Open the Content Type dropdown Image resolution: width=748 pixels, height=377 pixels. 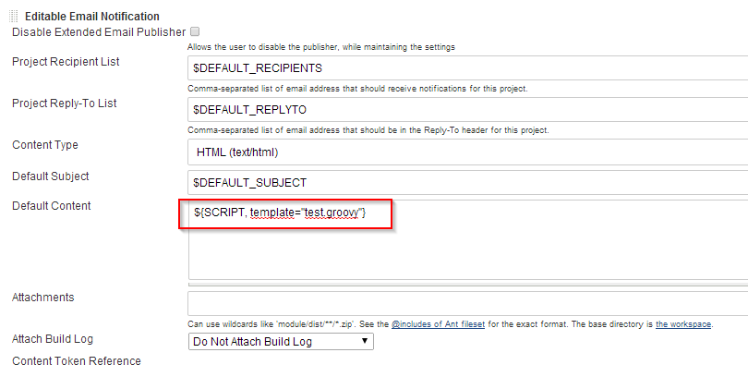pyautogui.click(x=467, y=152)
